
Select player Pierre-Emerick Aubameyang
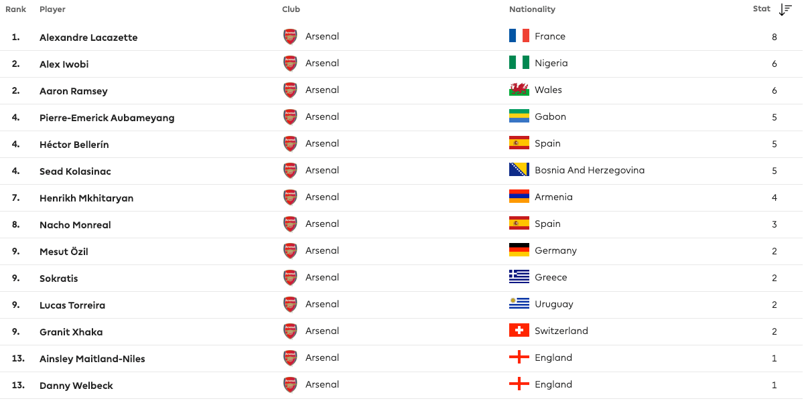point(108,116)
